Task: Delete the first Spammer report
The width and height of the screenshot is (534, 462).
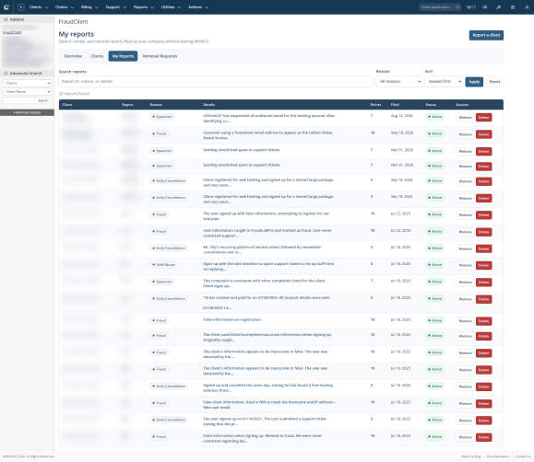Action: point(483,117)
